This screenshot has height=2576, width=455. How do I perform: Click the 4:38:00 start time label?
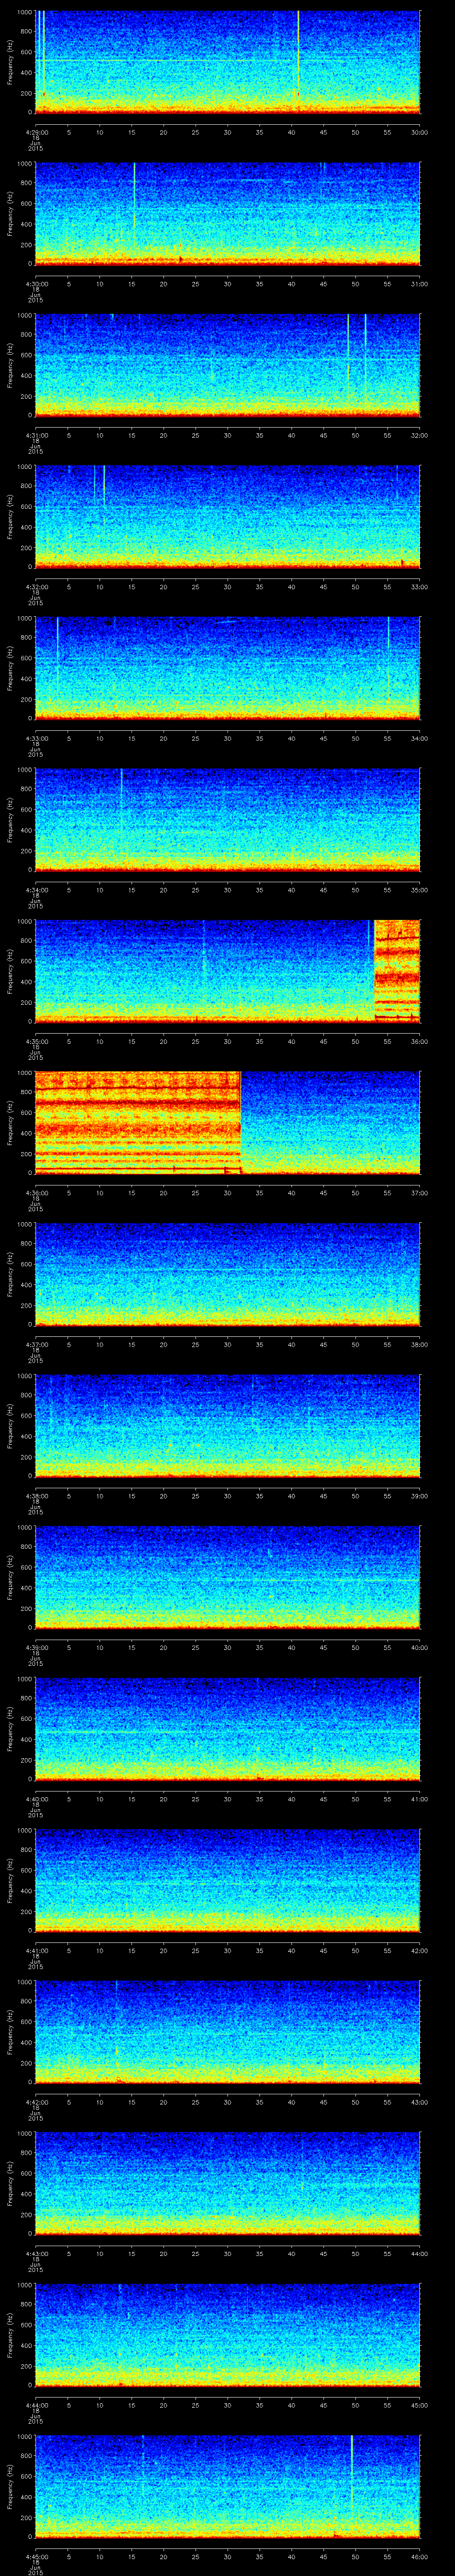36,1496
